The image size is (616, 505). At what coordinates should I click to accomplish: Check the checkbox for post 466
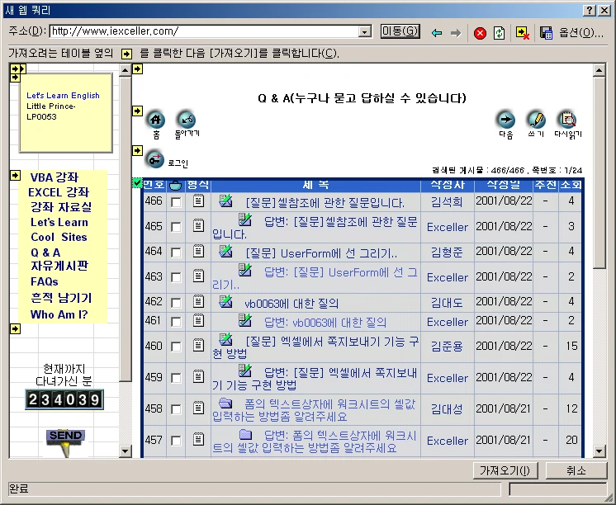coord(176,202)
